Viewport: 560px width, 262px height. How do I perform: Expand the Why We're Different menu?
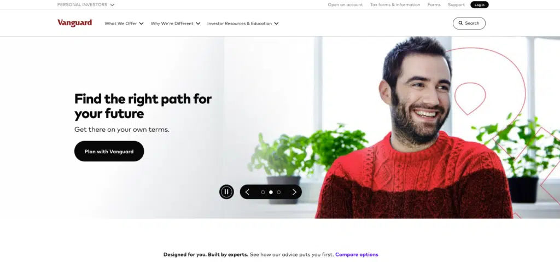coord(176,24)
